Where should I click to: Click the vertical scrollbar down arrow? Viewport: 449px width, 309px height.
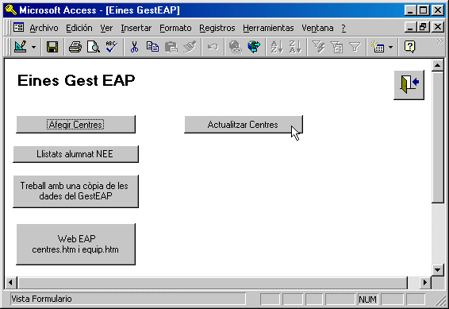437,270
